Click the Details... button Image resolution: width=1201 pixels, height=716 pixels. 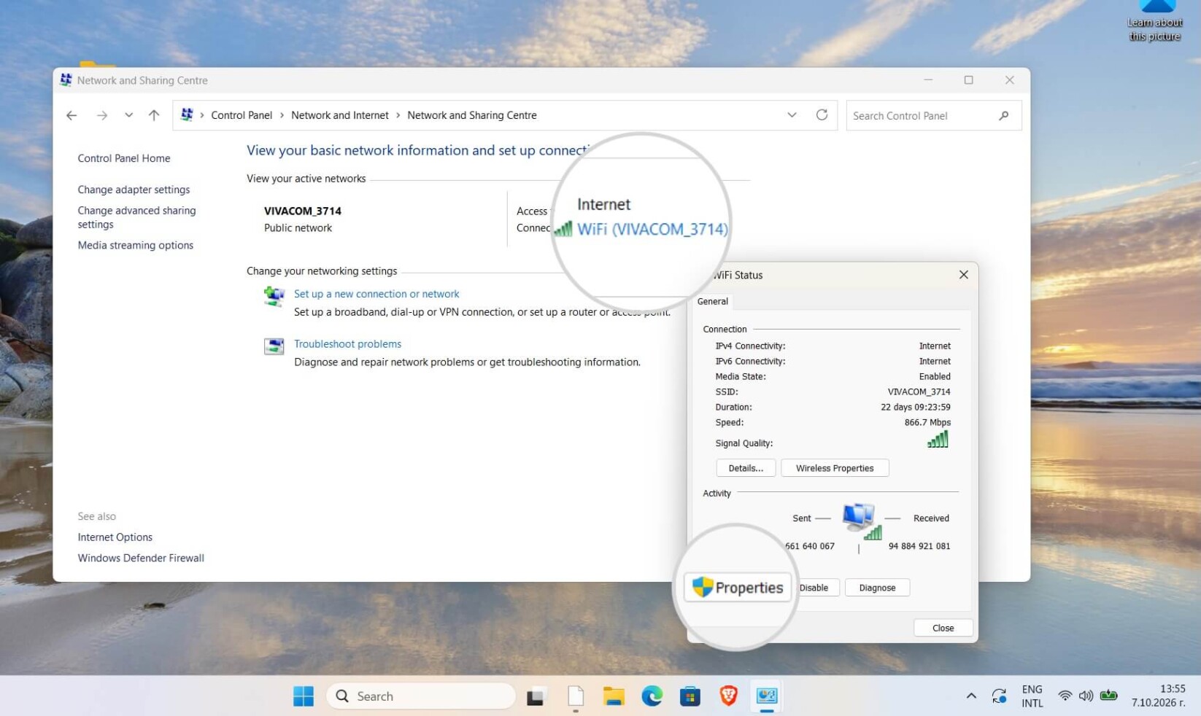point(746,468)
